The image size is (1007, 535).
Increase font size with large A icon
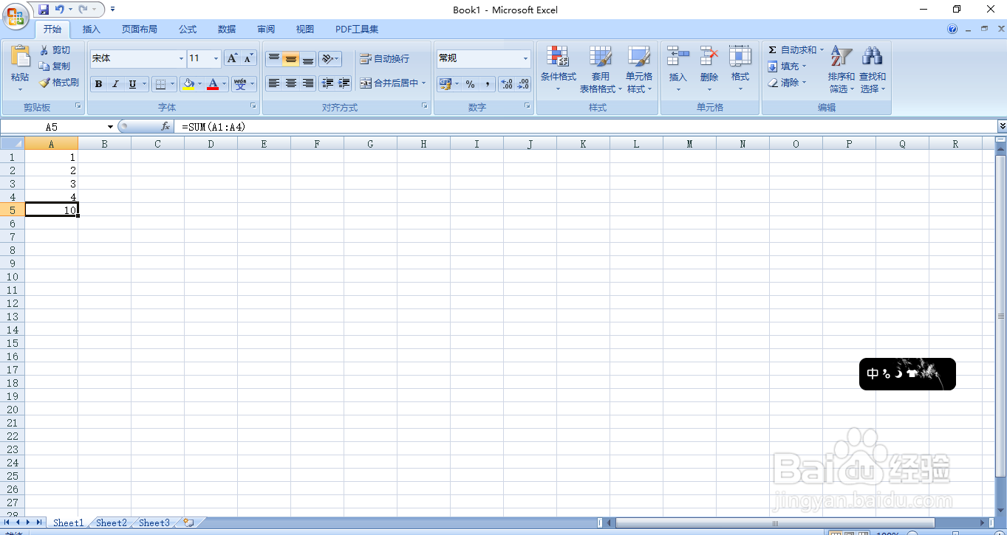232,58
